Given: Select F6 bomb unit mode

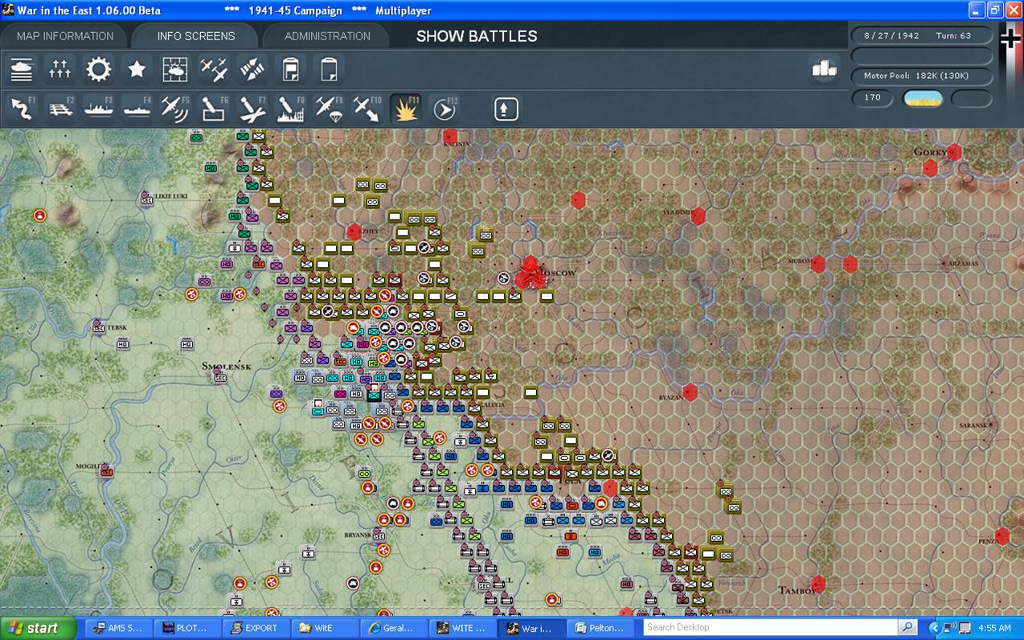Looking at the screenshot, I should click(214, 109).
